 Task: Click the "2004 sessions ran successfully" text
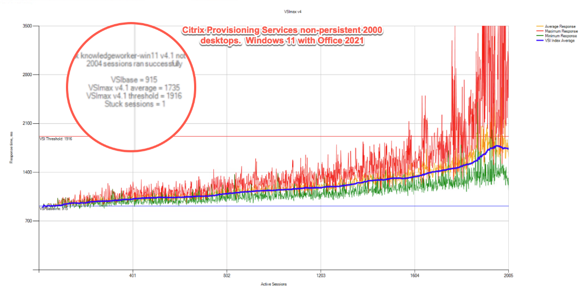134,64
